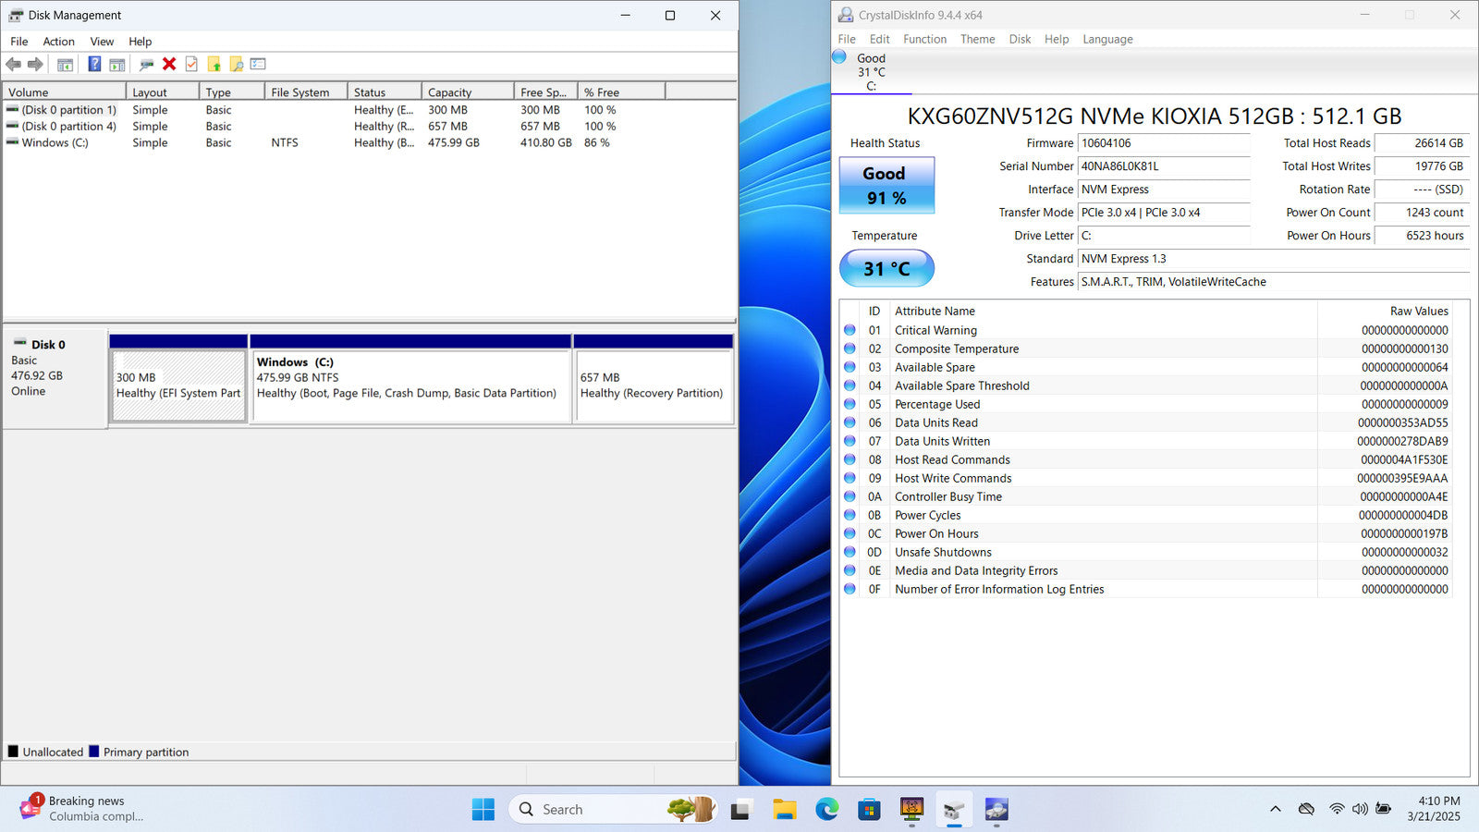Sort by Status column header
1479x832 pixels.
(385, 92)
